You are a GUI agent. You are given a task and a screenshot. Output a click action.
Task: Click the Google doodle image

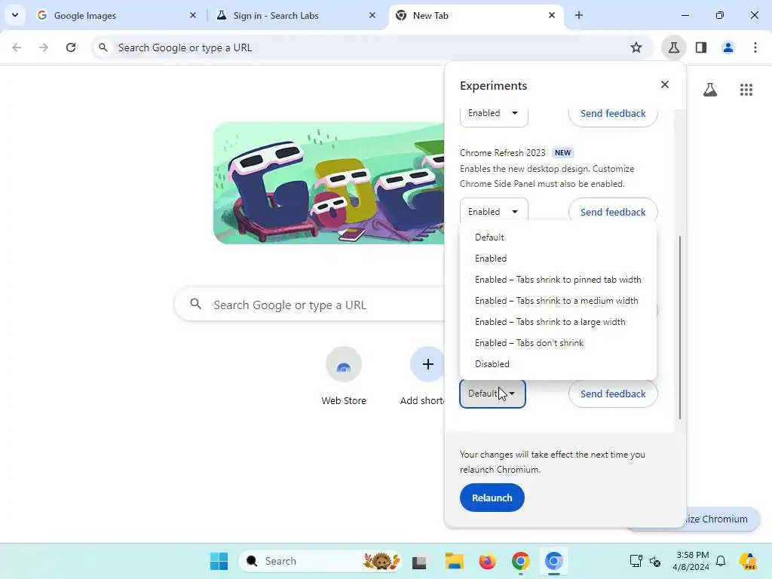(329, 183)
